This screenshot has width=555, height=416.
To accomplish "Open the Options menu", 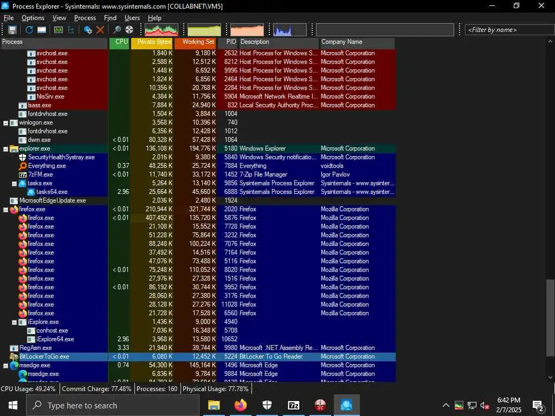I will click(x=33, y=18).
